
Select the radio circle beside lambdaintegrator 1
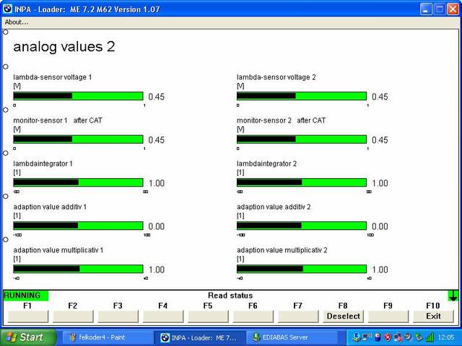[x=6, y=153]
